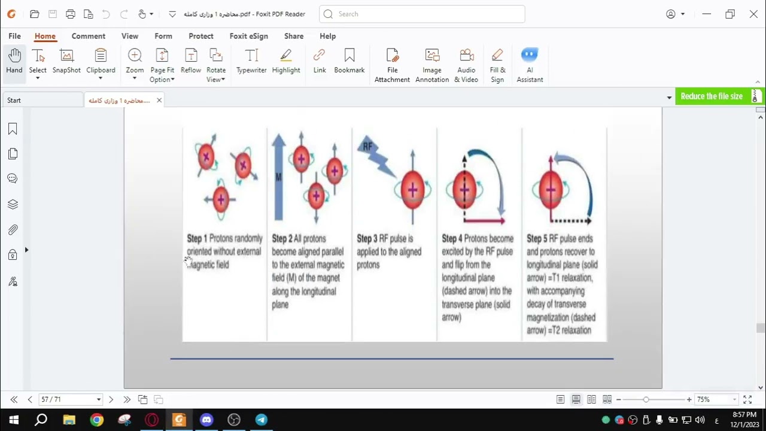The width and height of the screenshot is (766, 431).
Task: Toggle full screen reading mode
Action: 747,399
